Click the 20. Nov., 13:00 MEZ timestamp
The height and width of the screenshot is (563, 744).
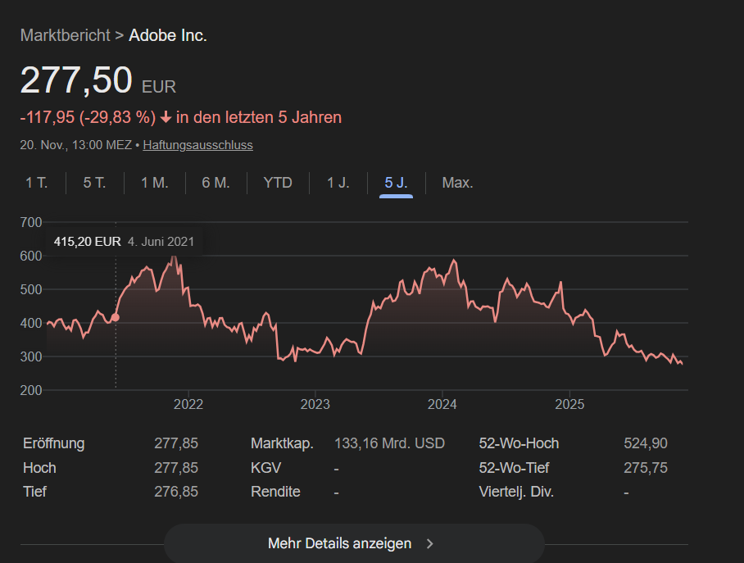point(76,145)
